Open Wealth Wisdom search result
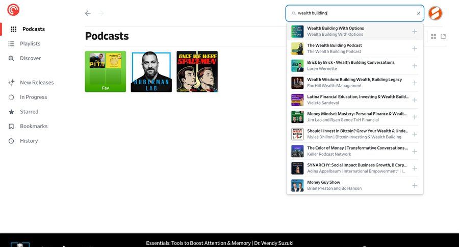Image resolution: width=459 pixels, height=247 pixels. click(x=355, y=83)
